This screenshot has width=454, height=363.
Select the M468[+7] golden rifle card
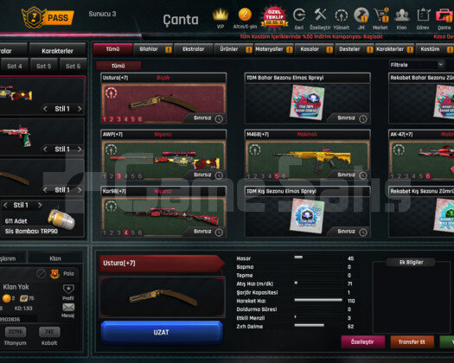(x=308, y=156)
